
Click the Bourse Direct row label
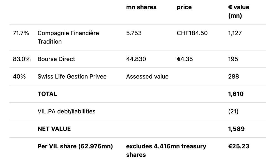pos(56,59)
